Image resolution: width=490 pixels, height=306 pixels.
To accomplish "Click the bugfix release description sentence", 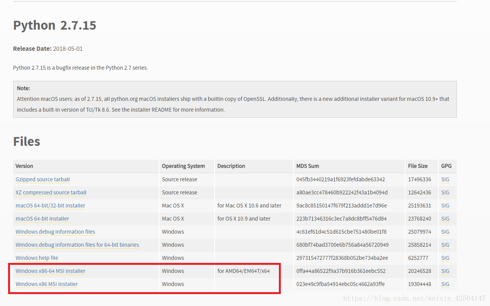I will coord(81,68).
